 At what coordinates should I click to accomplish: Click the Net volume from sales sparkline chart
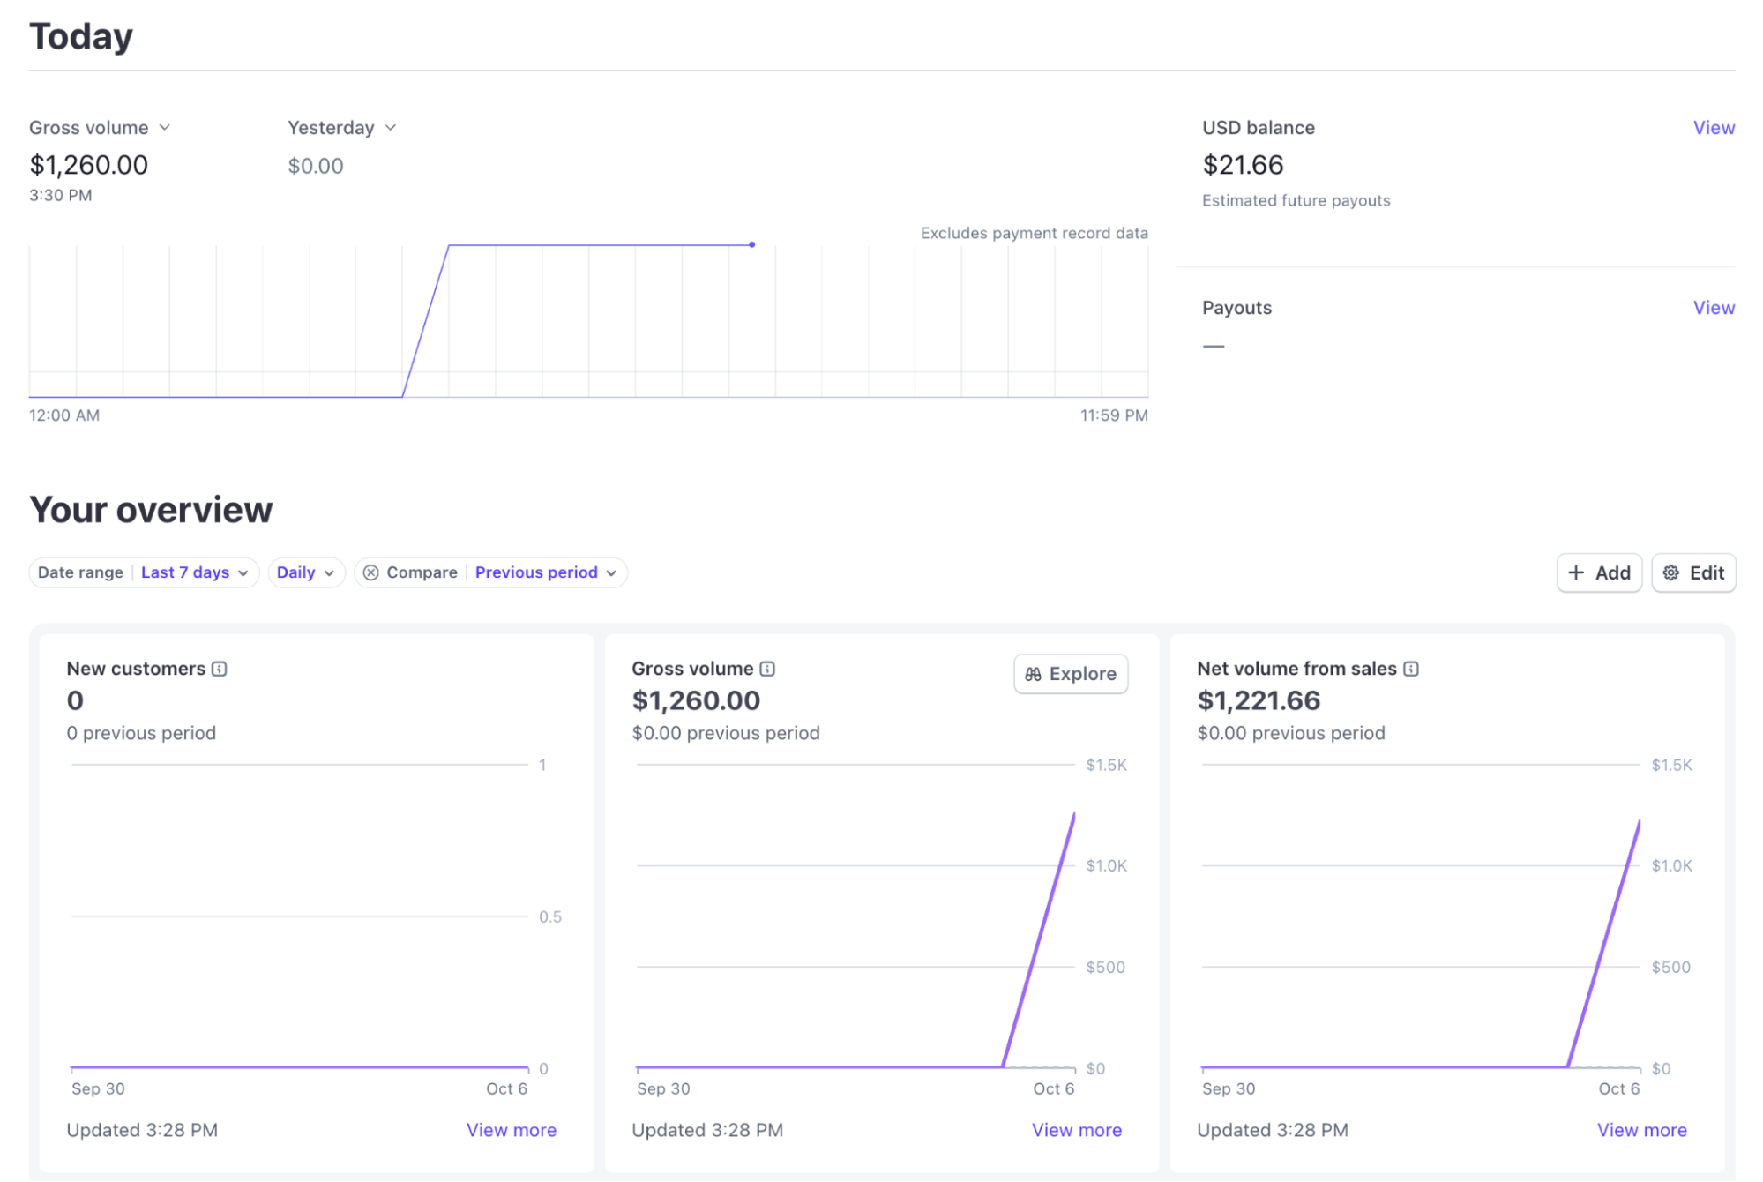coord(1421,917)
